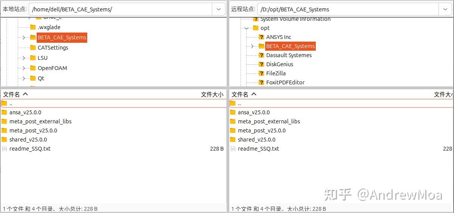Viewport: 454px width, 213px height.
Task: Click the unknown-folder icon beside ANSYS Inc
Action: 261,37
